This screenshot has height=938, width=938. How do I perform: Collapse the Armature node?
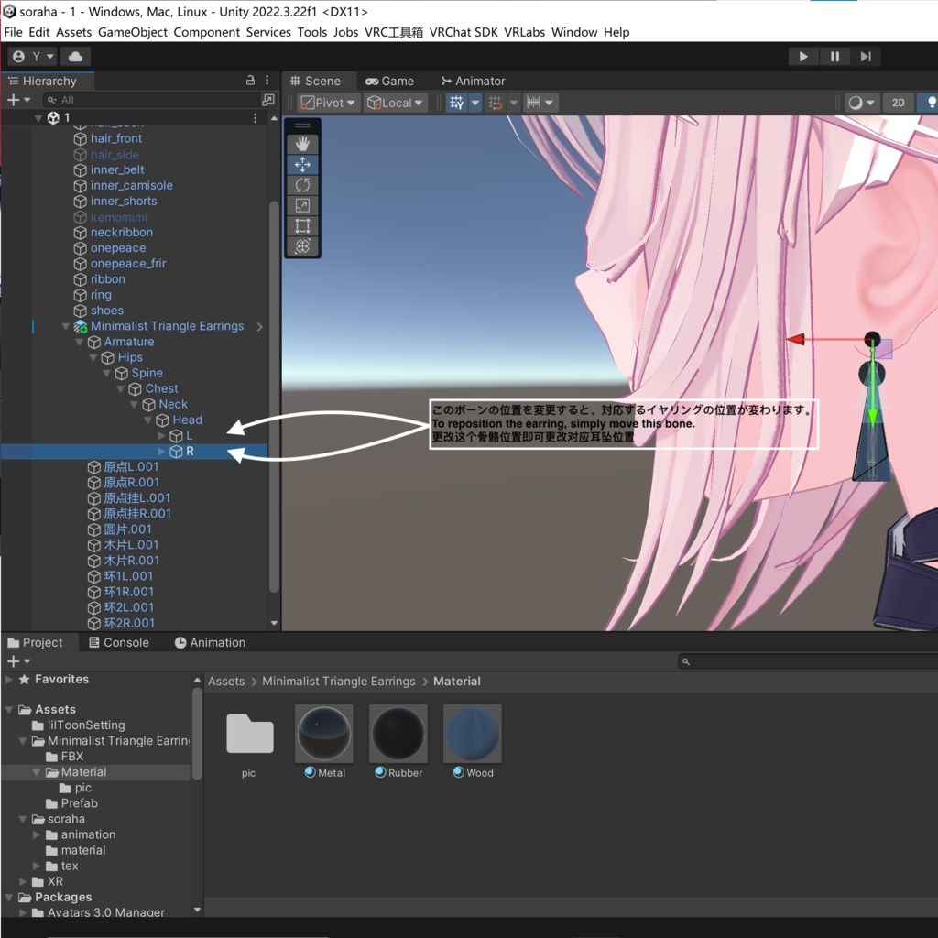[x=79, y=343]
